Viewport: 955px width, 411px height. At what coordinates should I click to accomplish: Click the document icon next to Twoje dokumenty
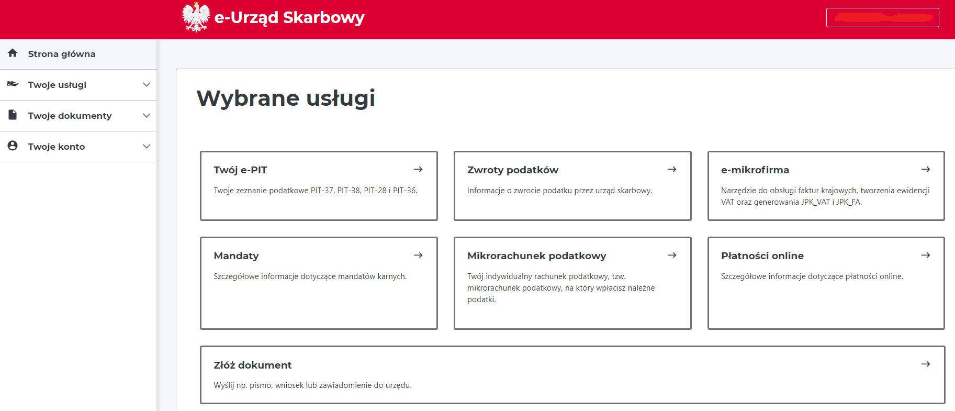click(x=13, y=115)
